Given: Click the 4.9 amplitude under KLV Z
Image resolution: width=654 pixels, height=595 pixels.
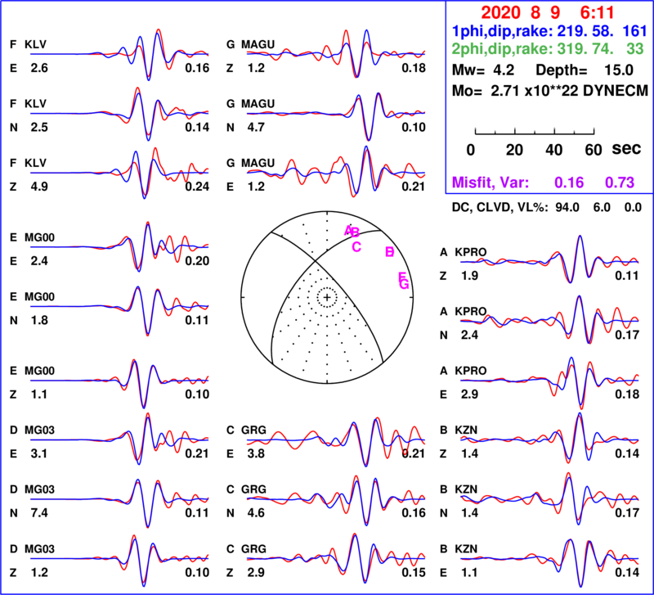Looking at the screenshot, I should [38, 187].
